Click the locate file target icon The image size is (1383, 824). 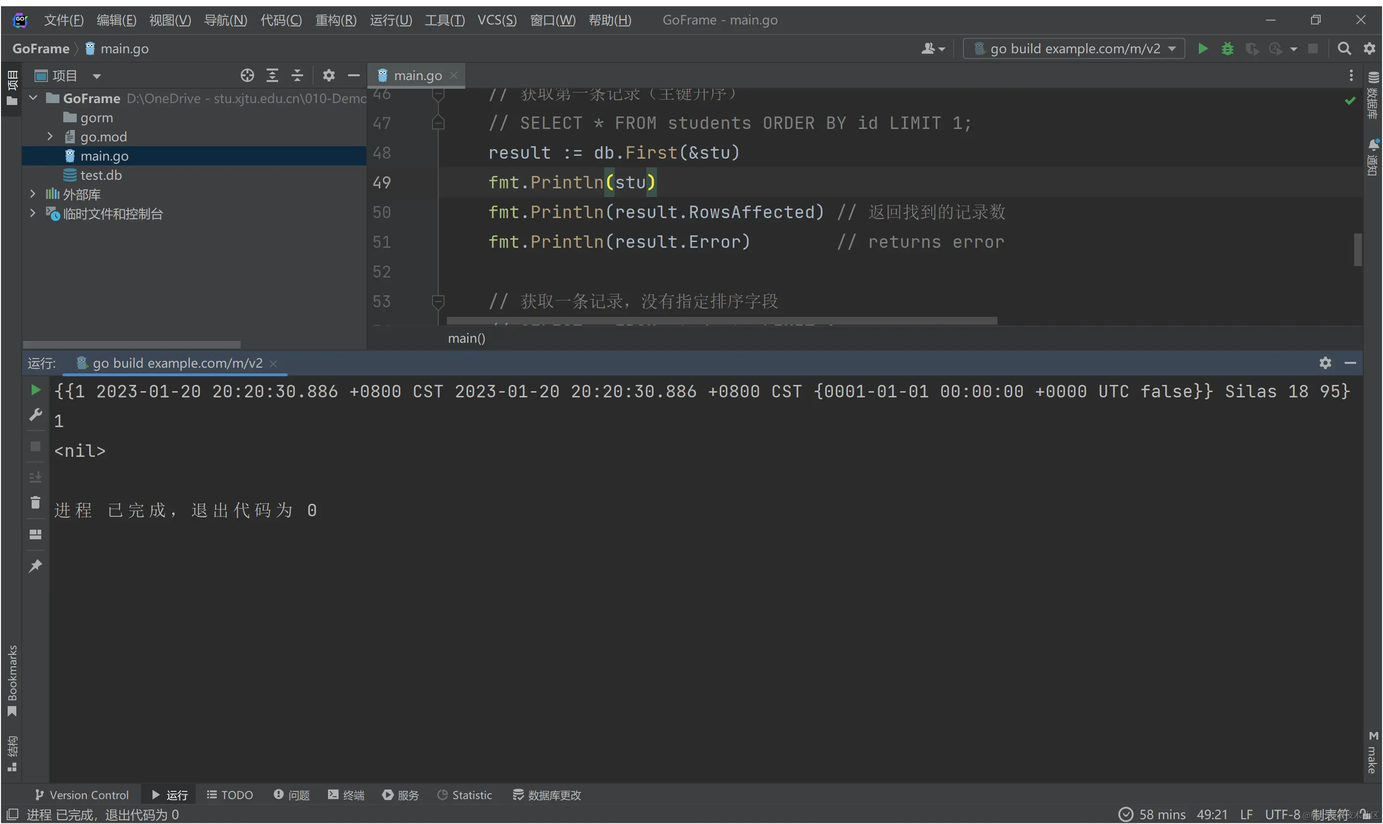pos(247,76)
